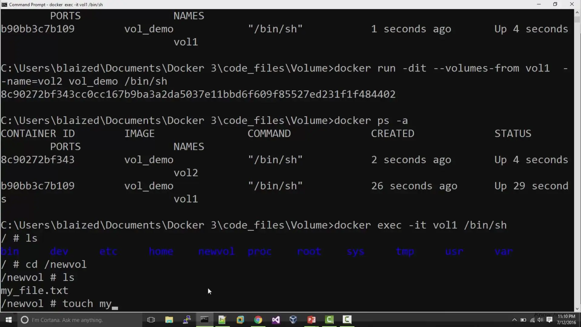The width and height of the screenshot is (581, 327).
Task: Open File Explorer from the taskbar
Action: pyautogui.click(x=169, y=320)
